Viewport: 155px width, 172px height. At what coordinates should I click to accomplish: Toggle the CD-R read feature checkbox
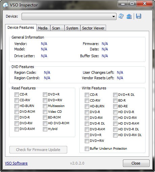coord(17,94)
